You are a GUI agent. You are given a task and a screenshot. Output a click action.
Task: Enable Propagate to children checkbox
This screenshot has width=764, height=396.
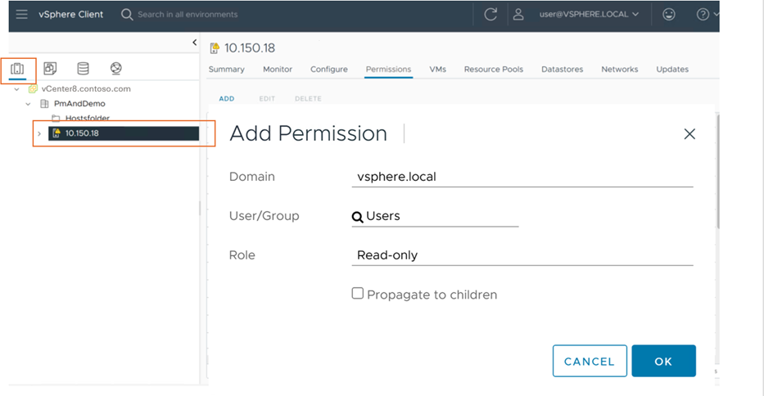coord(358,293)
